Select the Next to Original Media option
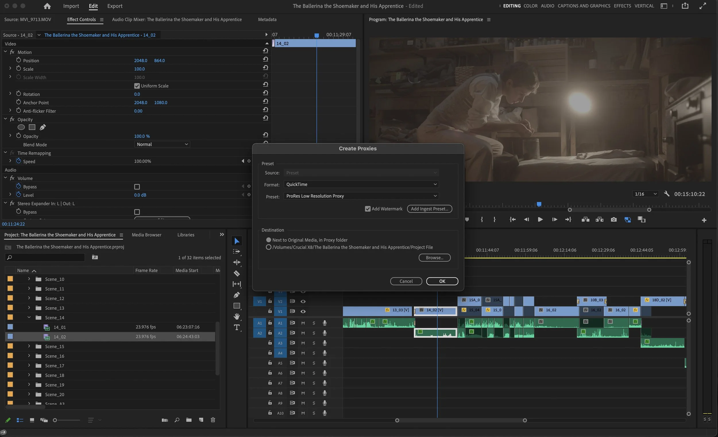Screen dimensions: 718x437 coord(268,240)
